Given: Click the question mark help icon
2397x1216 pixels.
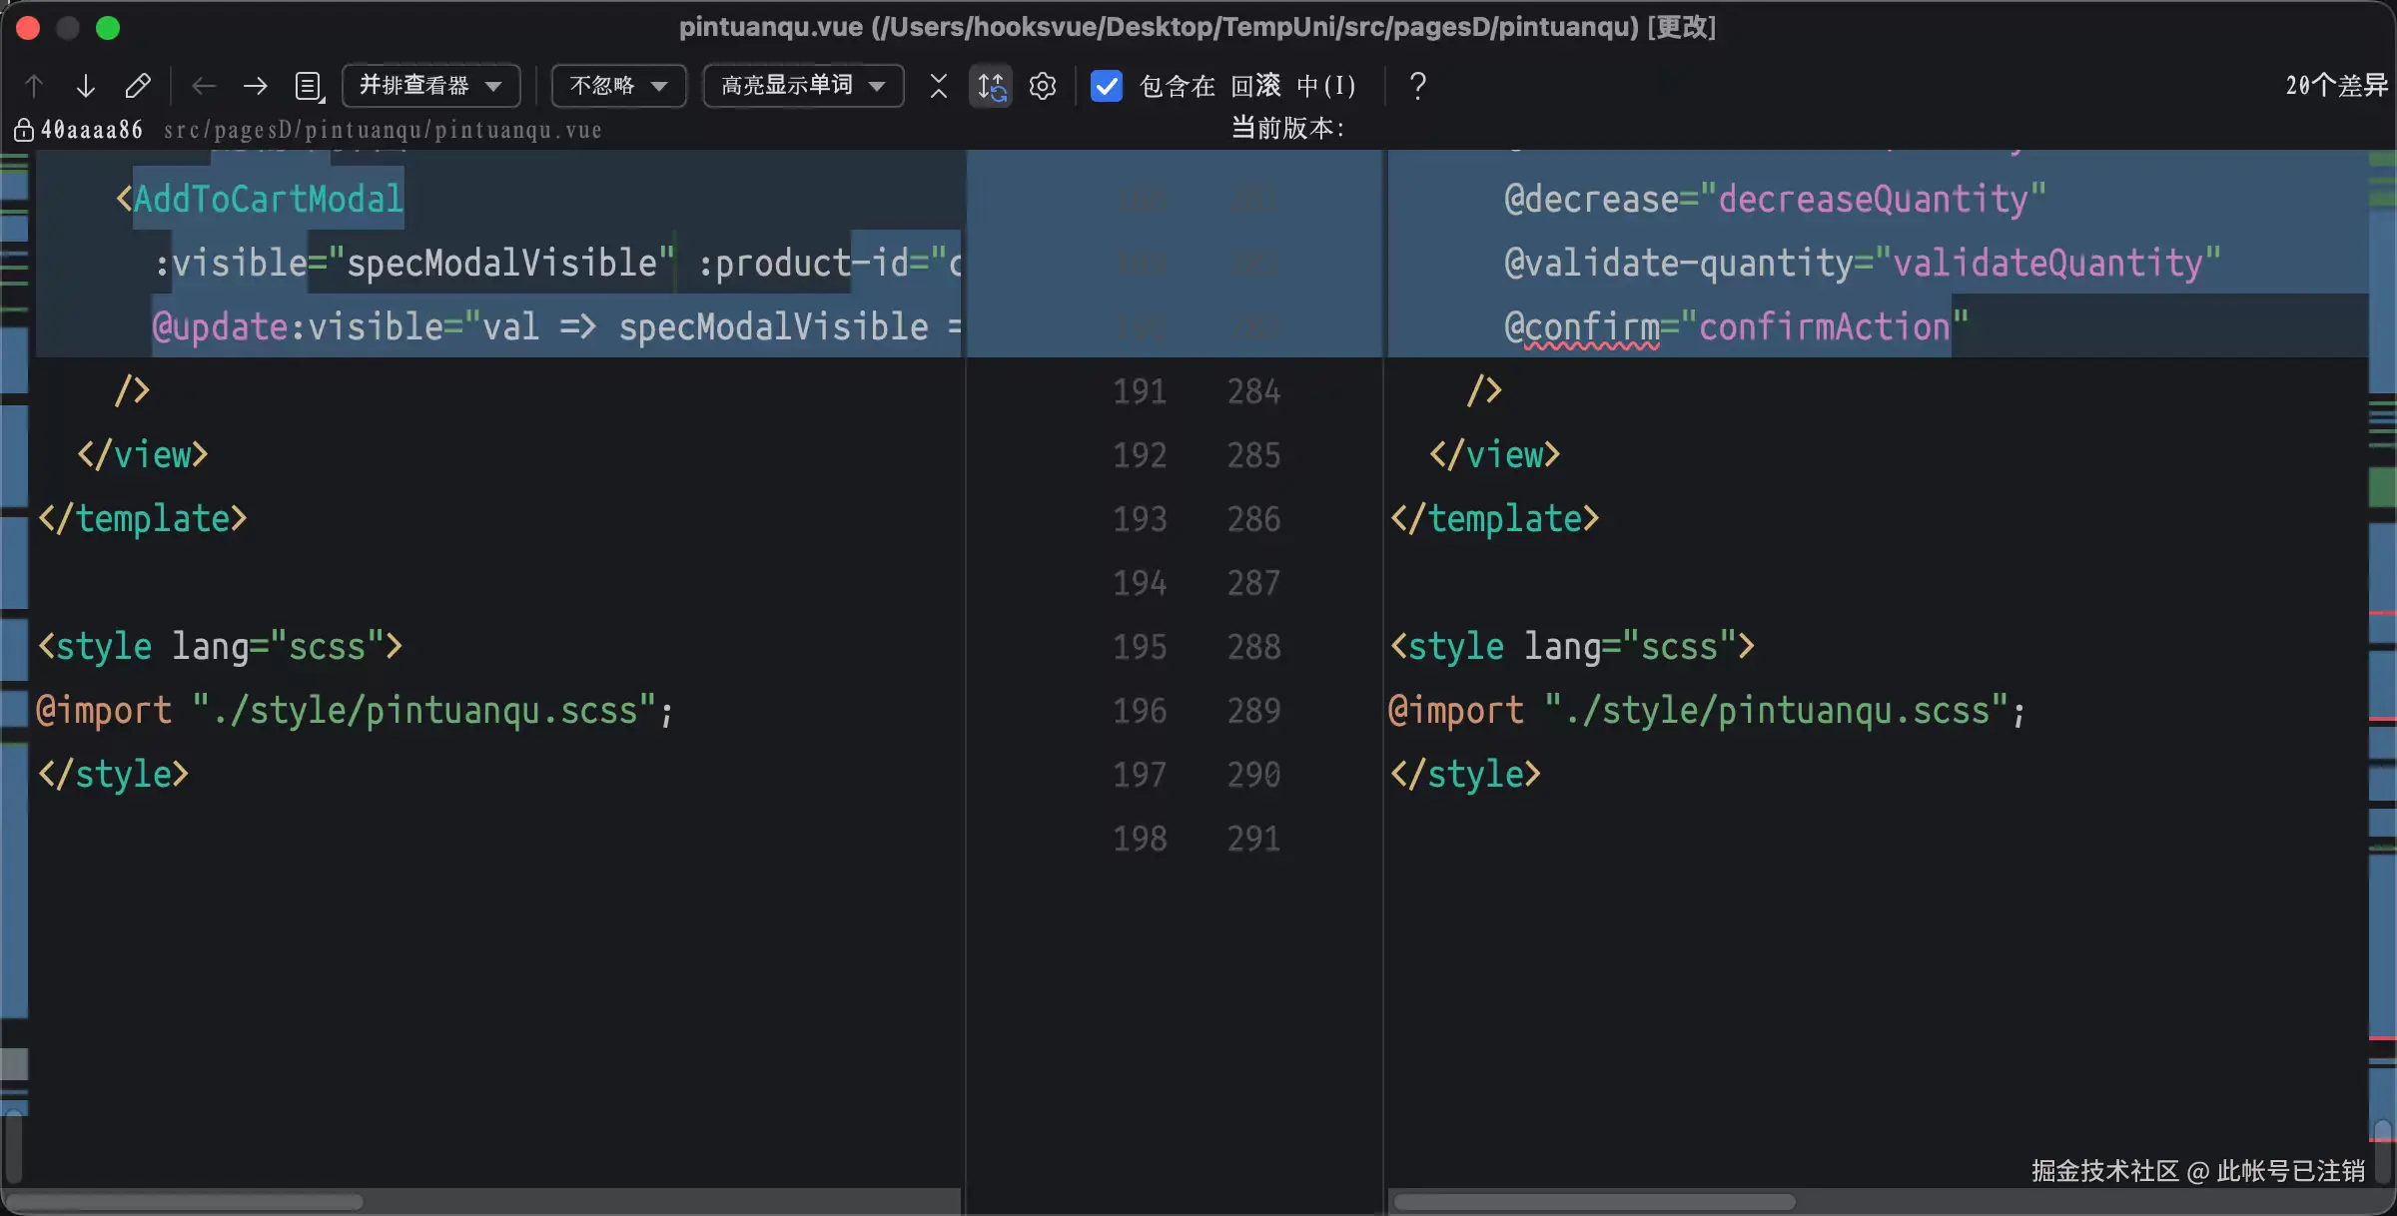Looking at the screenshot, I should [x=1417, y=86].
